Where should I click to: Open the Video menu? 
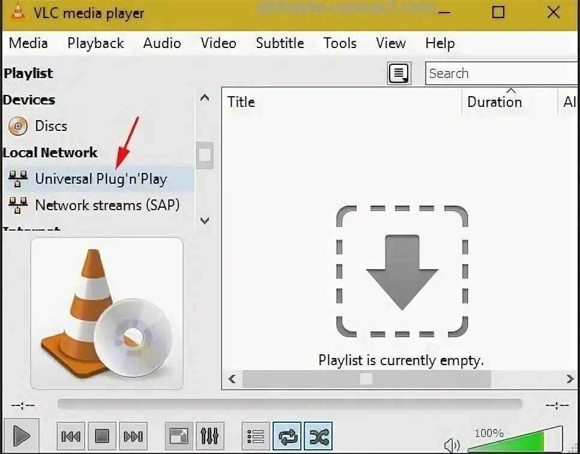pyautogui.click(x=218, y=43)
